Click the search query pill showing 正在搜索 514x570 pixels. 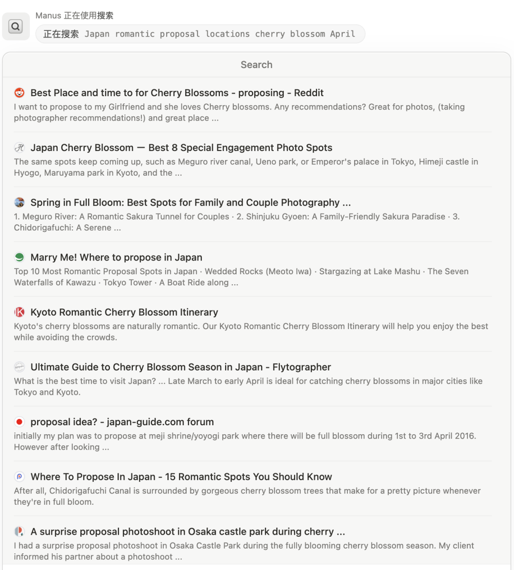[x=200, y=34]
